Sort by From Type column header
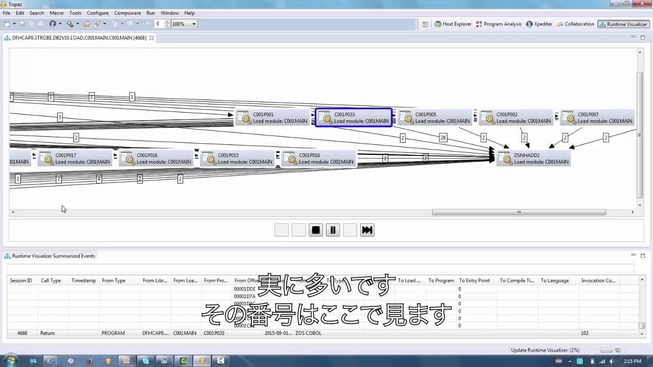653x367 pixels. [x=114, y=280]
